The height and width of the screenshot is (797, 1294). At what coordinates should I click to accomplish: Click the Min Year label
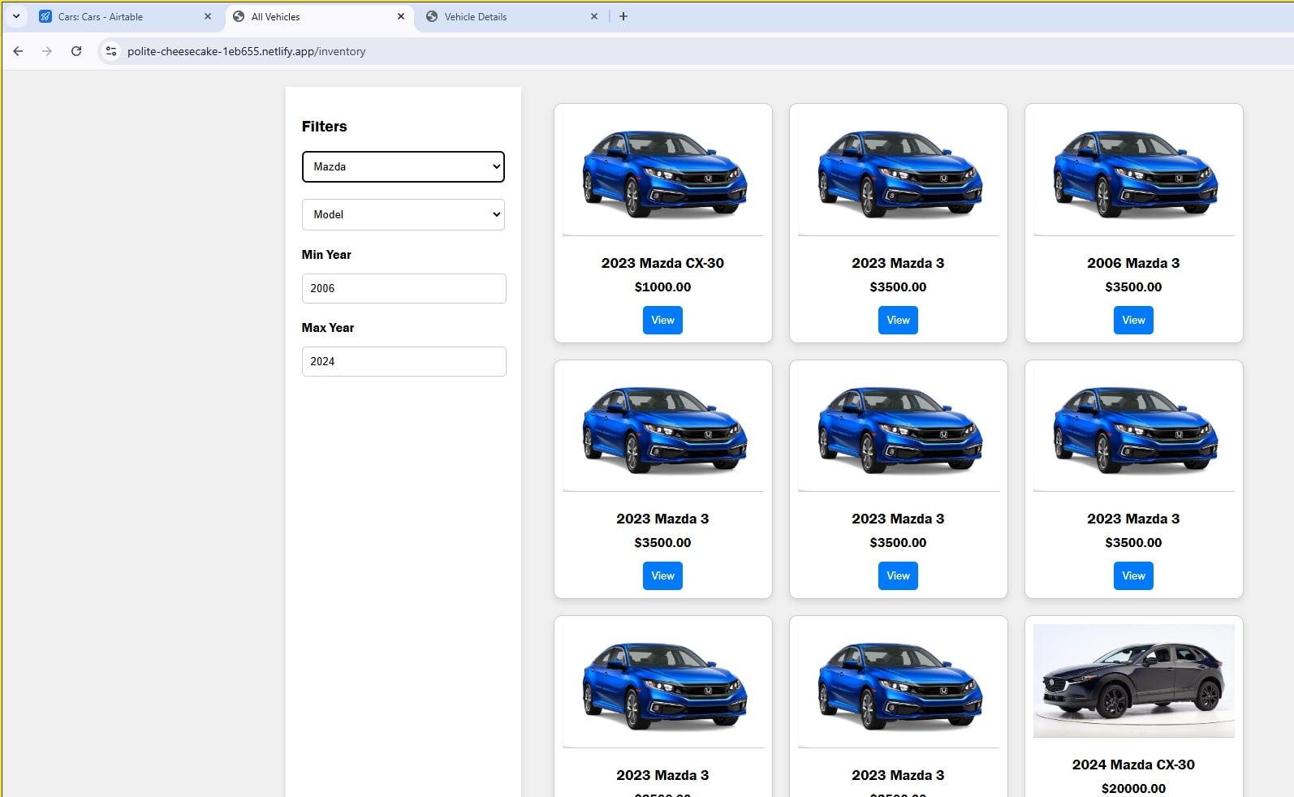(326, 255)
